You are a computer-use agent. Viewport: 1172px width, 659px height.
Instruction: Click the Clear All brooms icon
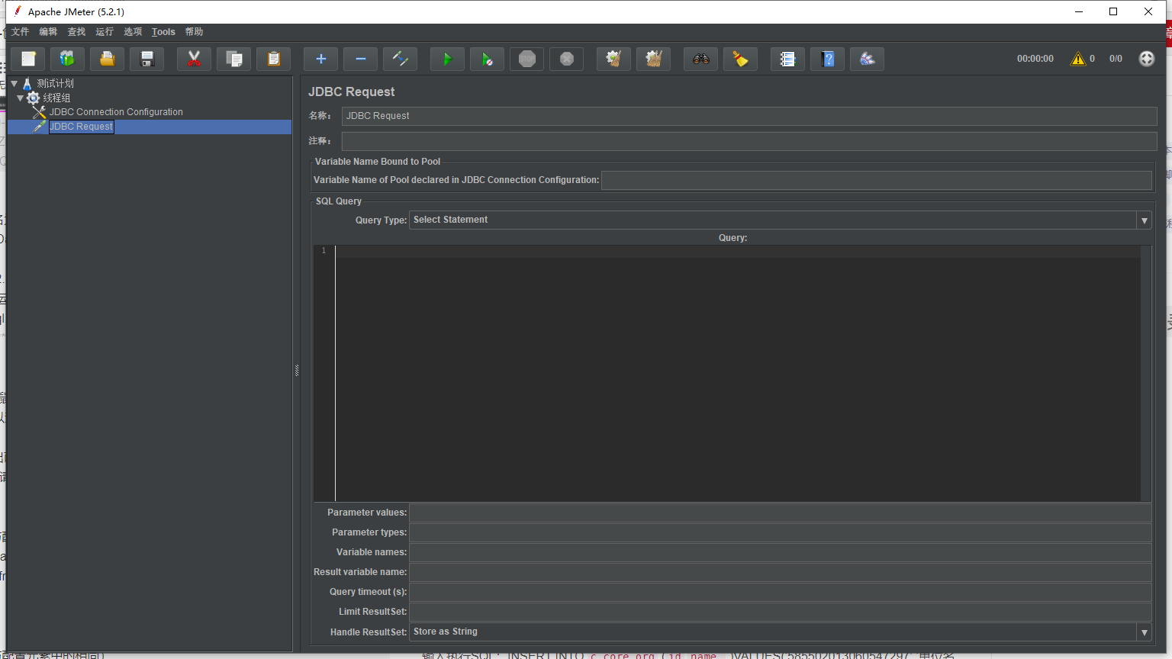point(654,59)
